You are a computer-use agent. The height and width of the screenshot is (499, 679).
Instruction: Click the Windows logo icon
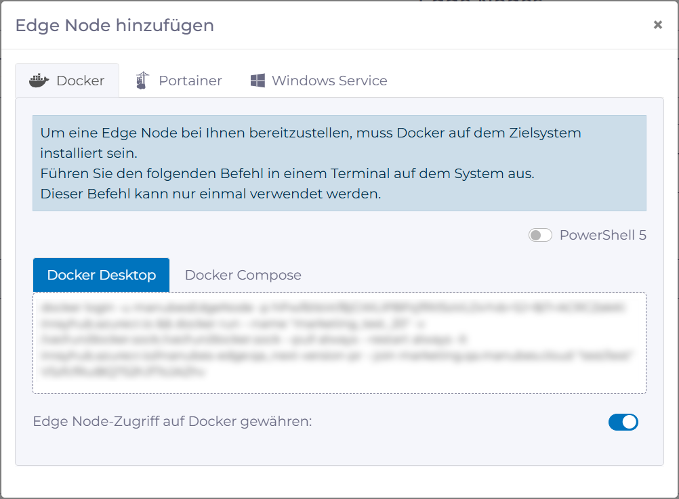[258, 81]
